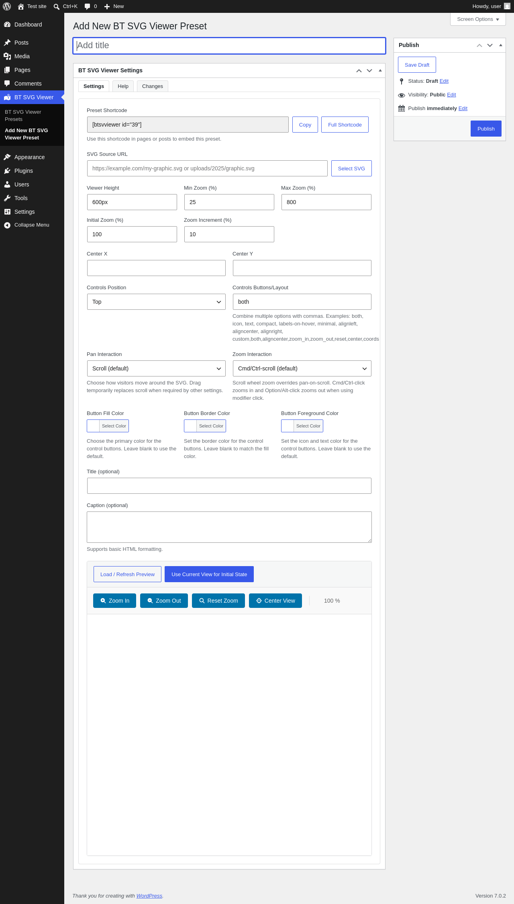Click Load / Refresh Preview button
The width and height of the screenshot is (514, 904).
127,574
